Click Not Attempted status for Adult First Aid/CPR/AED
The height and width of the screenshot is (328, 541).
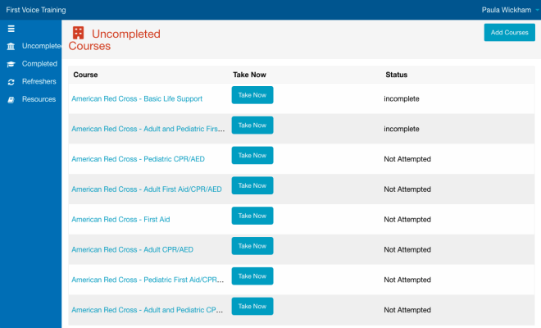pos(407,189)
